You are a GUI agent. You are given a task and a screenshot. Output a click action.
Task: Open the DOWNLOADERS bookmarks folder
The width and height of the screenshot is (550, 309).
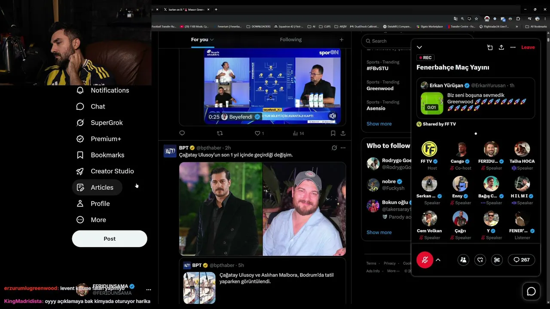[x=258, y=27]
